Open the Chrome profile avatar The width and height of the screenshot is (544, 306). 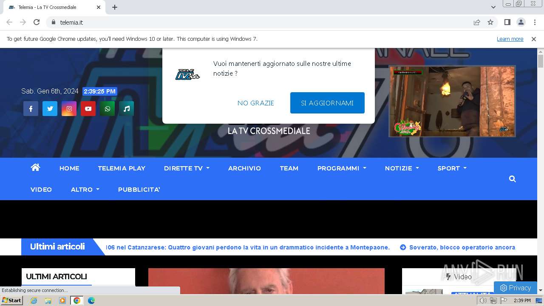pyautogui.click(x=521, y=22)
